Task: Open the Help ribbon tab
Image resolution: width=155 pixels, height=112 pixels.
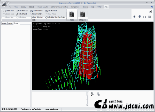Action: tap(93, 7)
